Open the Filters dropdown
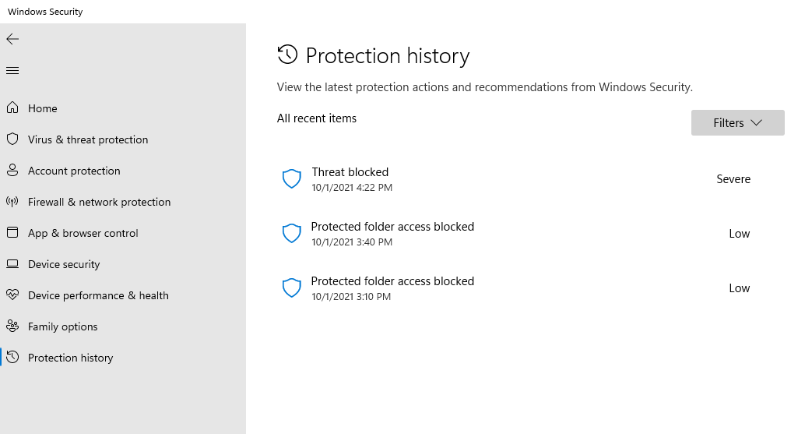The width and height of the screenshot is (812, 434). tap(737, 123)
